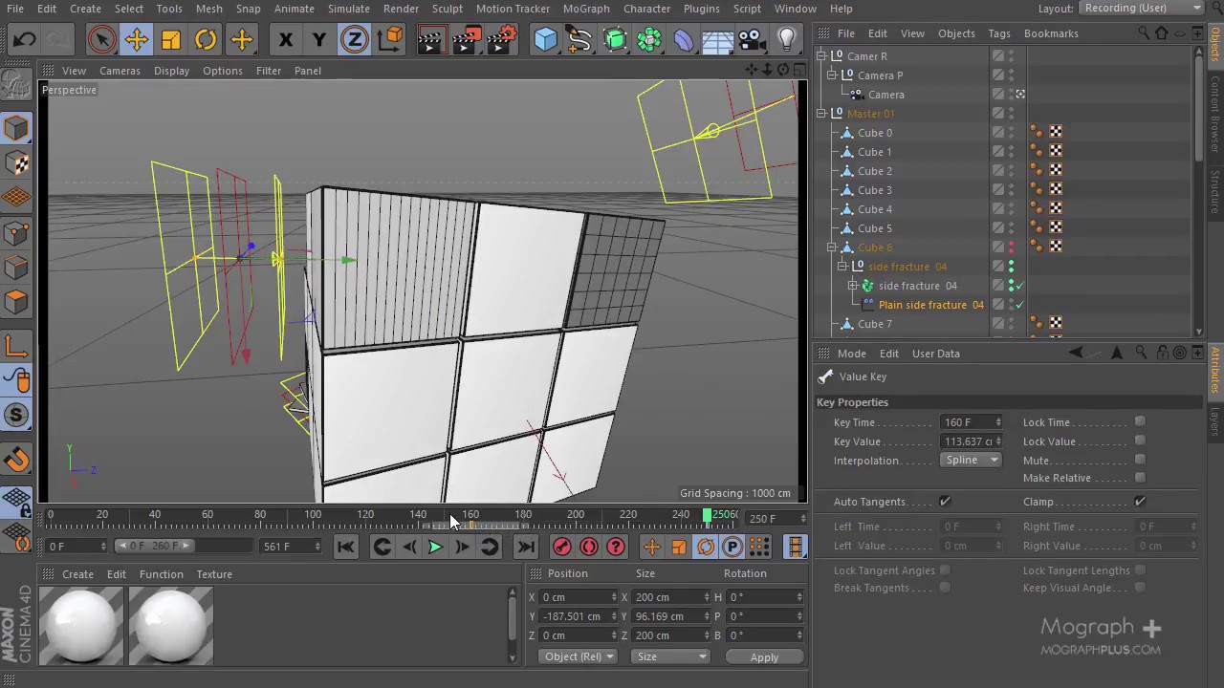Uncheck the Clamp checkbox
Viewport: 1224px width, 688px height.
(1140, 502)
